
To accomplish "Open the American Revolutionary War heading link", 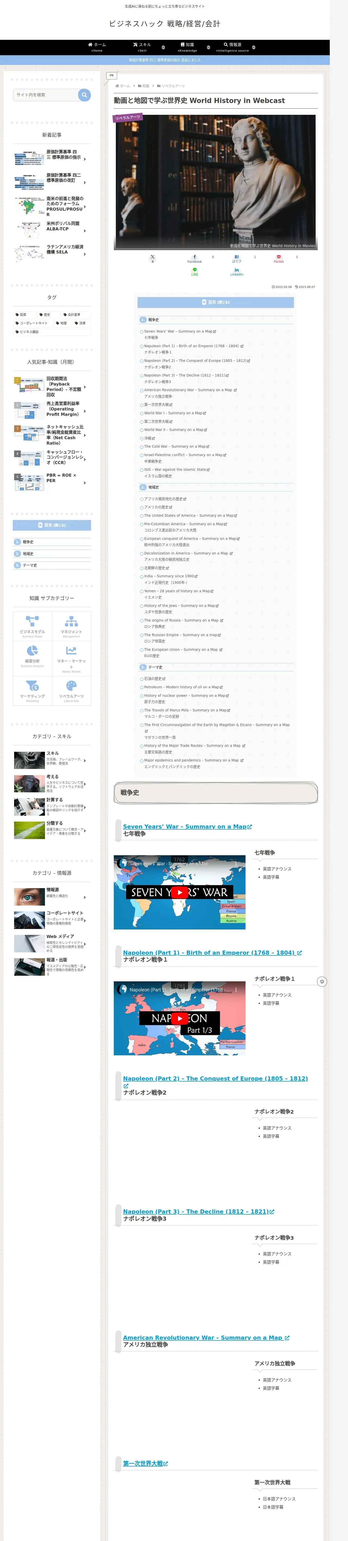I will coord(206,1338).
